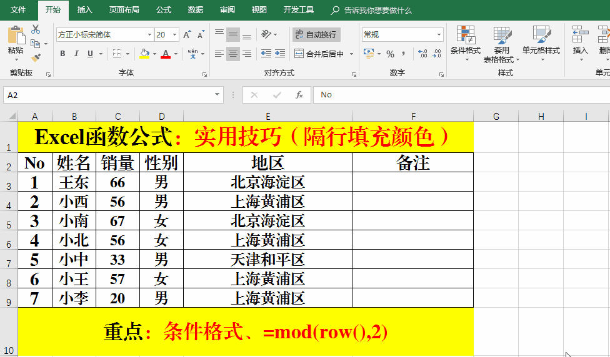
Task: Toggle Underline formatting
Action: (90, 54)
